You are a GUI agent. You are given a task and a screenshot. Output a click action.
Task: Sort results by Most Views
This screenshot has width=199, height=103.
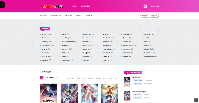pos(107,78)
